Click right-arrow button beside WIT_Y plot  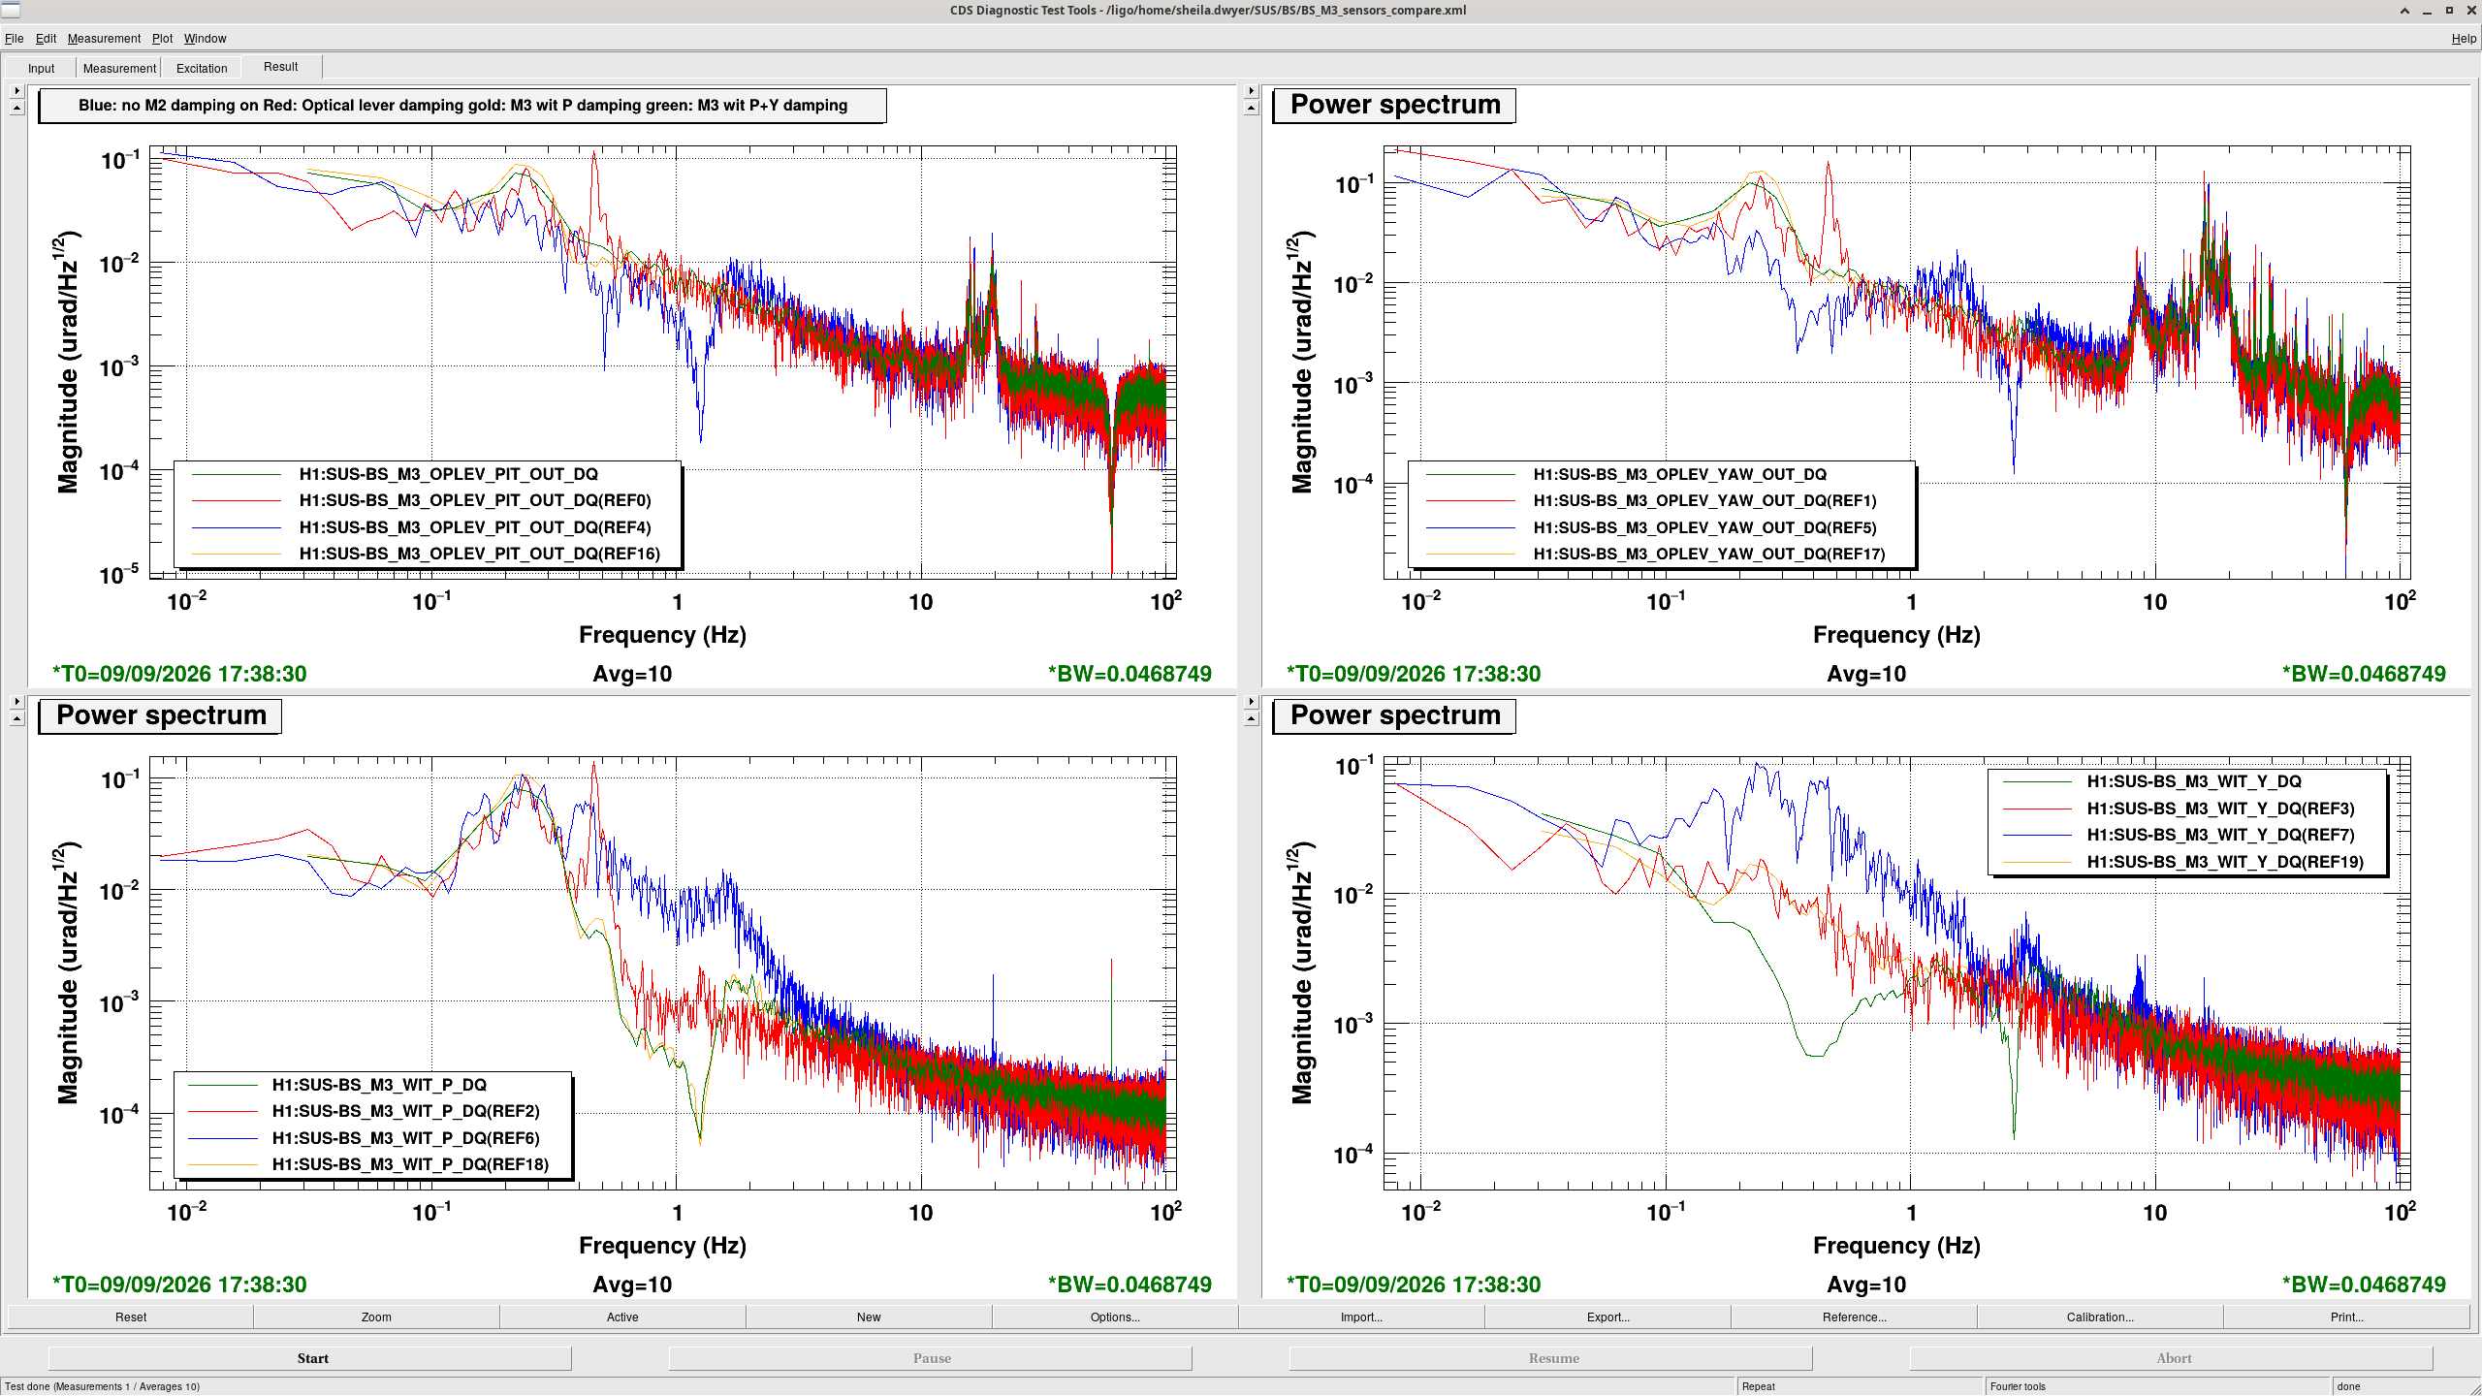pos(1251,701)
